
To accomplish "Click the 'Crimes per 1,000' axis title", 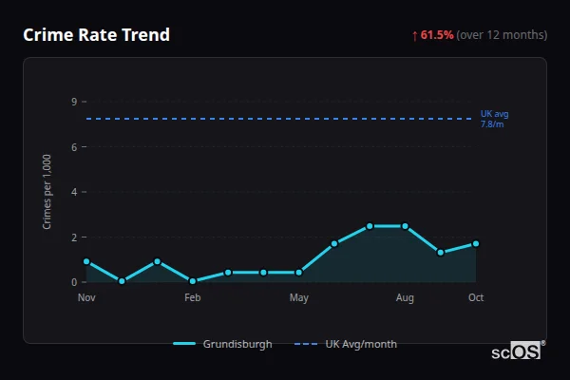I will (x=47, y=192).
